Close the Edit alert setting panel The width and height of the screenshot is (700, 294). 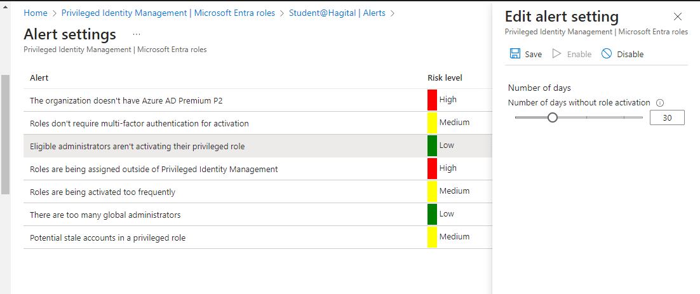coord(678,17)
